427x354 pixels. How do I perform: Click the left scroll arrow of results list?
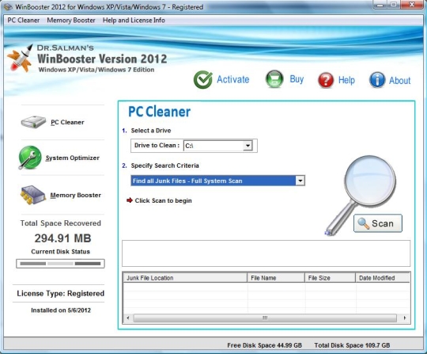click(x=128, y=318)
